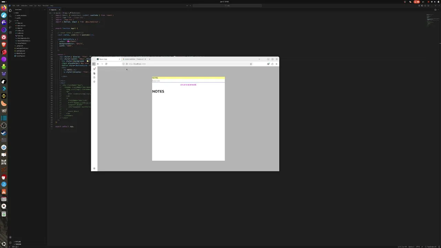Screen dimensions: 441x248
Task: Open the Help dock icon
Action: coord(4,184)
